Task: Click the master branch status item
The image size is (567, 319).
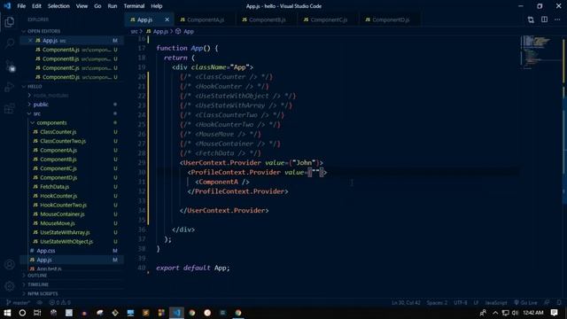Action: point(18,302)
